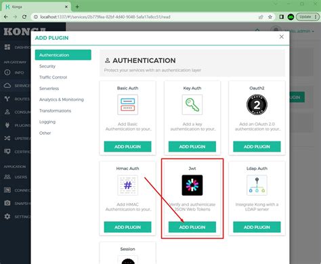Screen dimensions: 321x264
Task: Click the Oauth2 logo icon
Action: pos(257,105)
